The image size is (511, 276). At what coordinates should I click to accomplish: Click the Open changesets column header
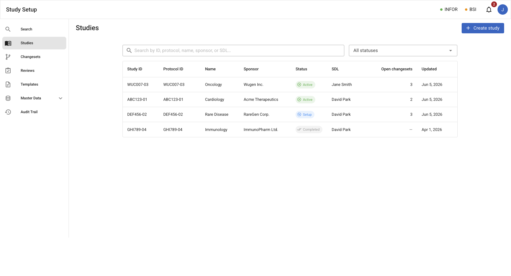(397, 69)
